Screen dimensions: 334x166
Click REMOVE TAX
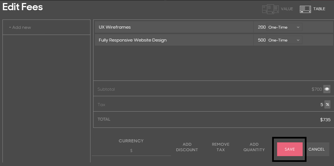point(220,147)
